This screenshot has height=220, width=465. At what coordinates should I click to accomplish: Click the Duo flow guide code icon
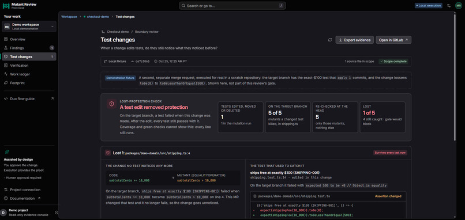[6, 98]
